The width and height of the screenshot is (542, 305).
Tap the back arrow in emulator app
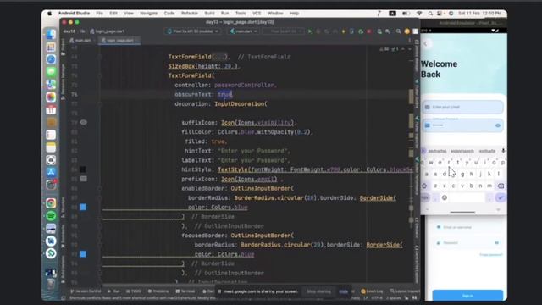[426, 43]
